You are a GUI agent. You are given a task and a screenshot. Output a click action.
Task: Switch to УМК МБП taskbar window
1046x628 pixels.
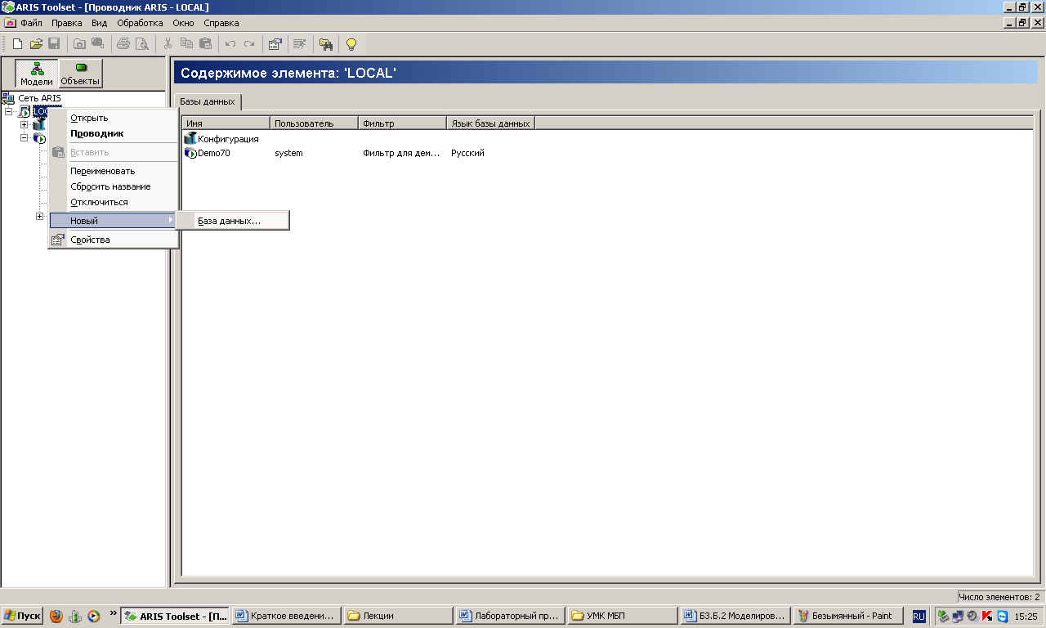pos(623,616)
